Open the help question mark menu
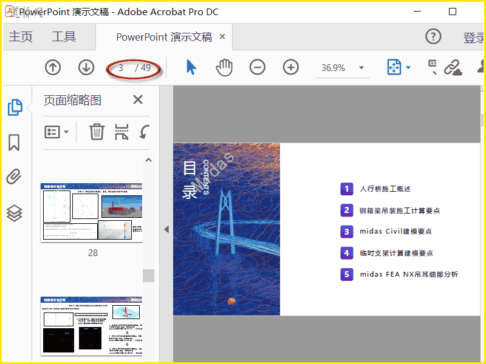 click(x=433, y=36)
